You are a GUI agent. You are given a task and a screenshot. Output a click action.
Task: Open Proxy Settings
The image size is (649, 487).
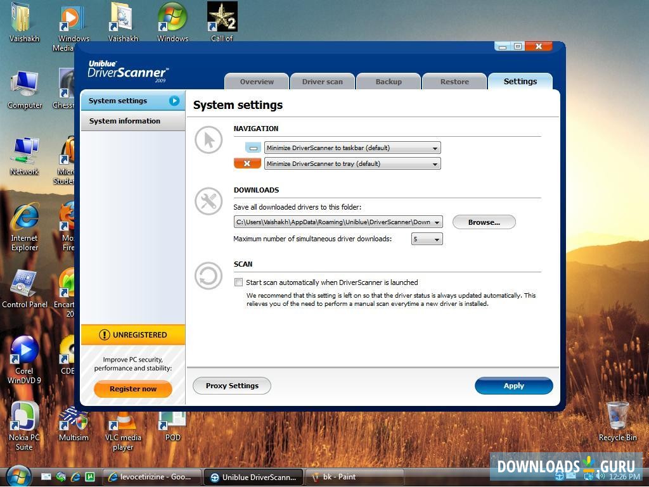coord(232,386)
